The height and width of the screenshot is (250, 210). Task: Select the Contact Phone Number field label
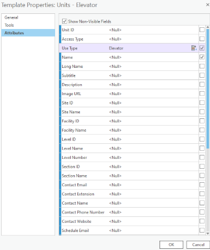(83, 212)
